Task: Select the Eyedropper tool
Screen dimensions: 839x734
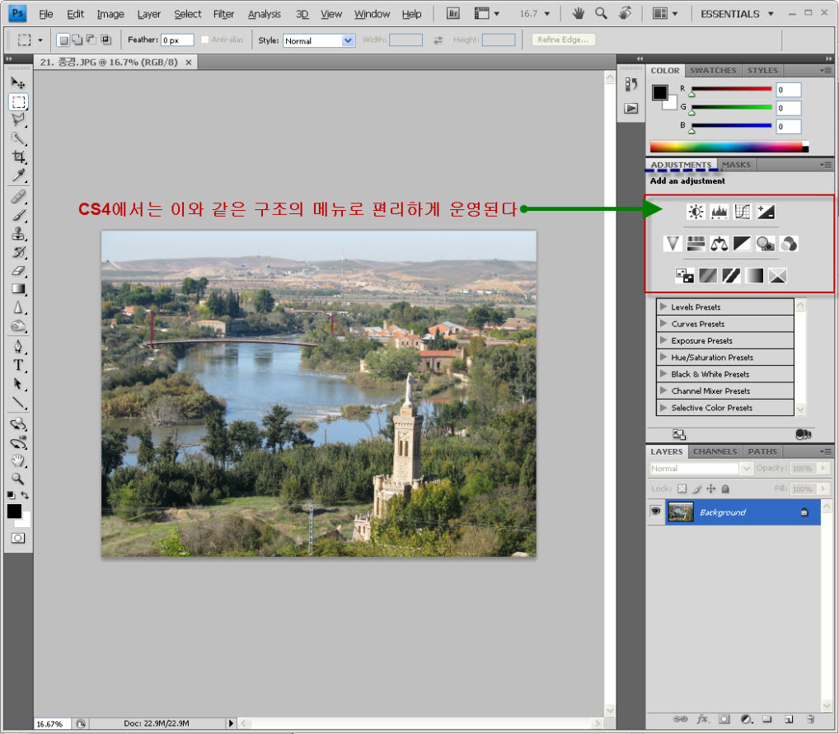Action: tap(18, 175)
